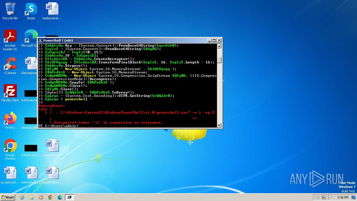Image resolution: width=357 pixels, height=201 pixels.
Task: Select the blackappear Word document icon
Action: [x=30, y=66]
